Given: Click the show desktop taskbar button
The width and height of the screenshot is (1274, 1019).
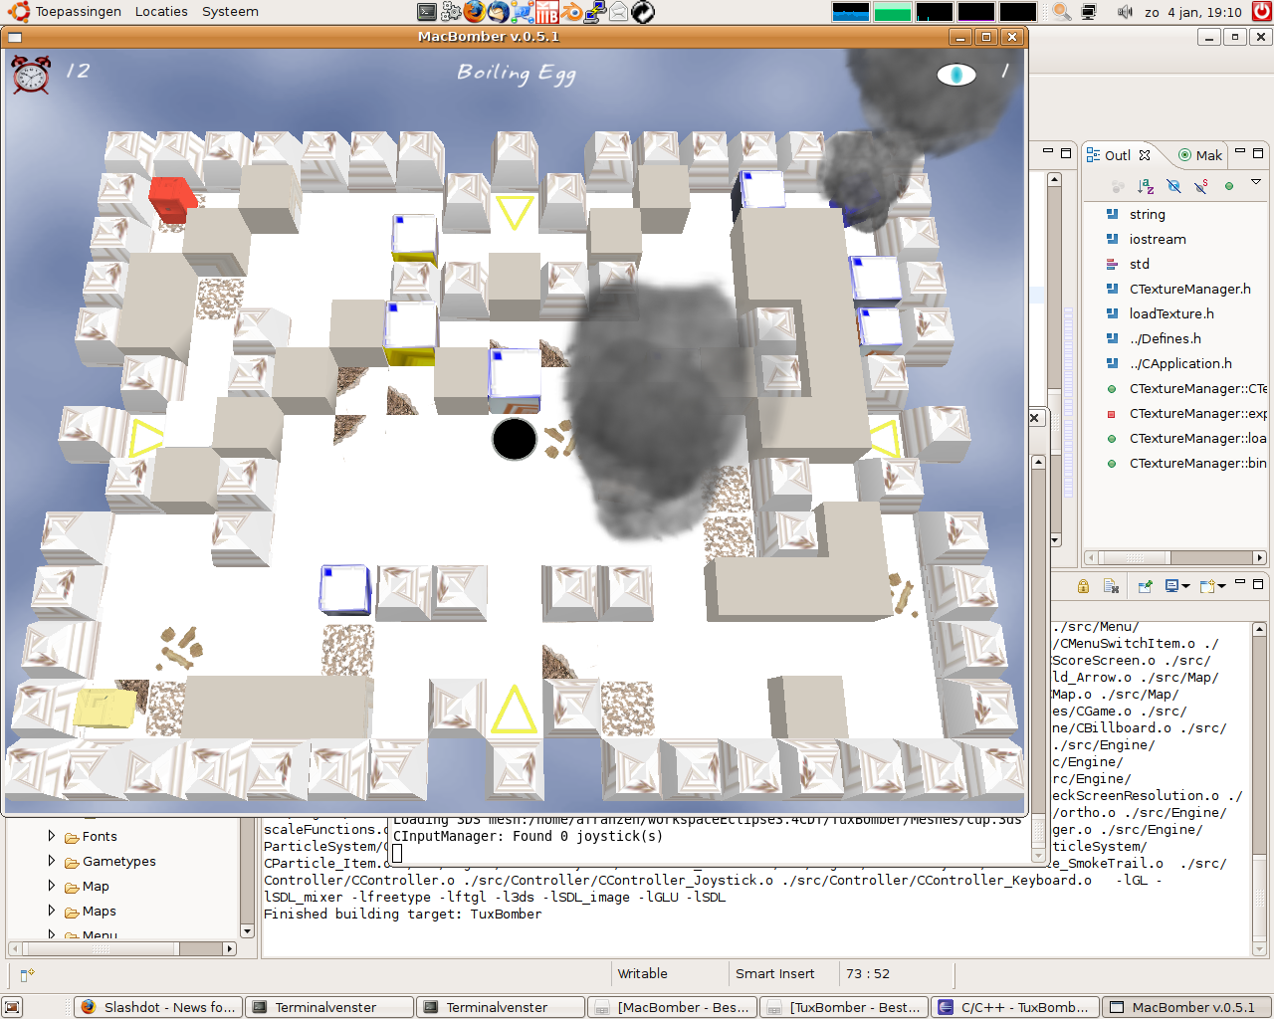Looking at the screenshot, I should pos(12,1007).
